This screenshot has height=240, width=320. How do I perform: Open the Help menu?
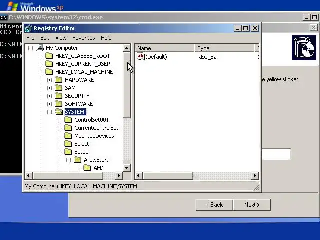coord(106,38)
